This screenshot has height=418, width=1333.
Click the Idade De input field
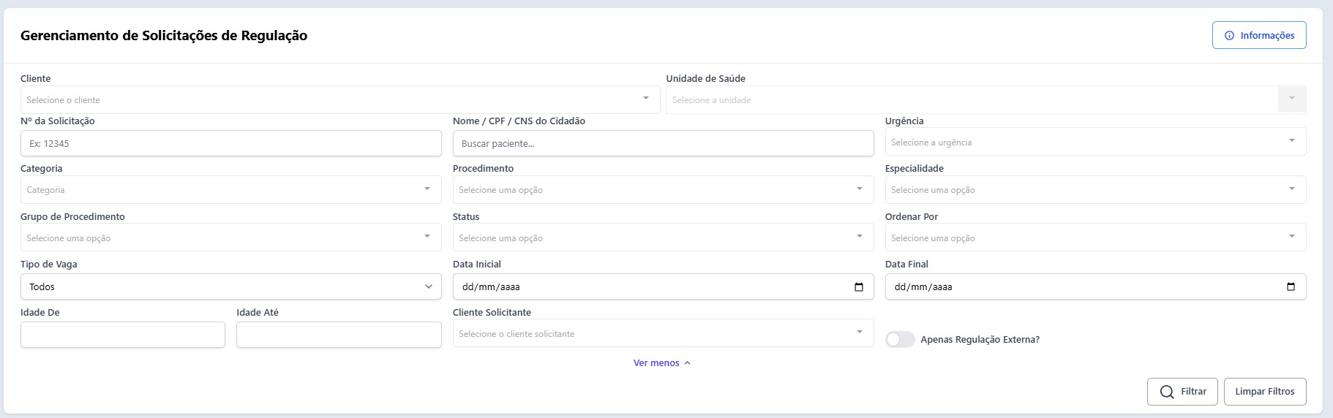pos(123,335)
